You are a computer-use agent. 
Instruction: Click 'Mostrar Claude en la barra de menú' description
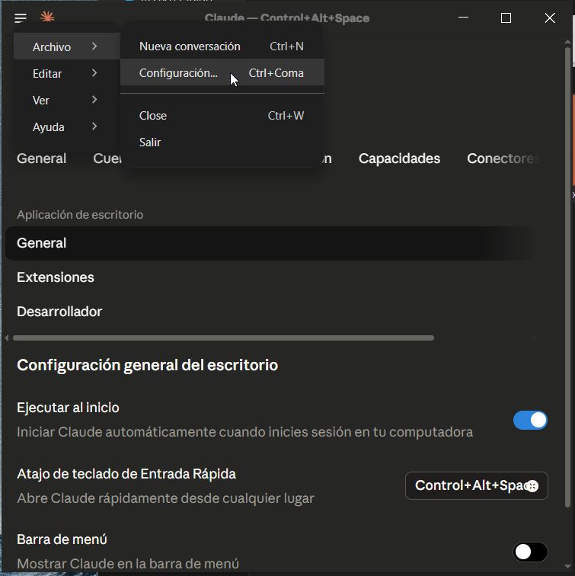pyautogui.click(x=128, y=564)
